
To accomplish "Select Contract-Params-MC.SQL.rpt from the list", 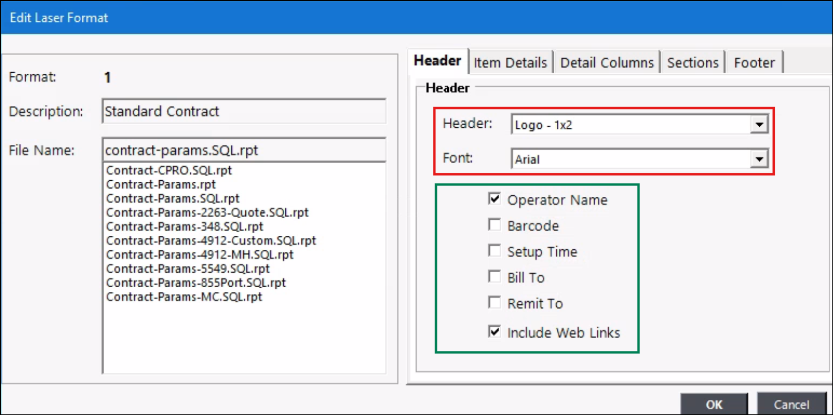I will coord(184,296).
